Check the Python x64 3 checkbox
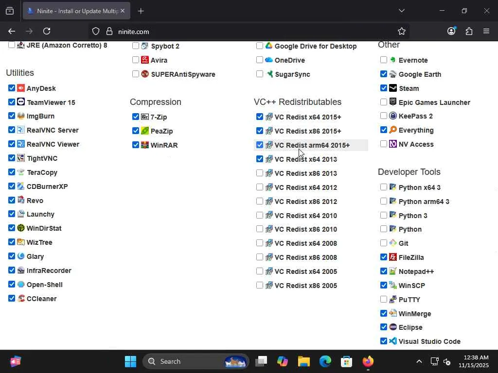498x373 pixels. (384, 187)
